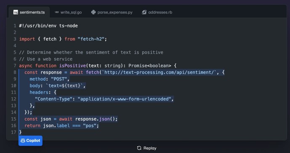
Task: Click the "pos" string on line 16
Action: [x=90, y=126]
